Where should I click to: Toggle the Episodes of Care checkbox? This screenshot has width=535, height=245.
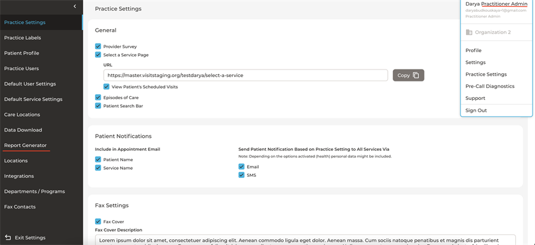pos(98,97)
